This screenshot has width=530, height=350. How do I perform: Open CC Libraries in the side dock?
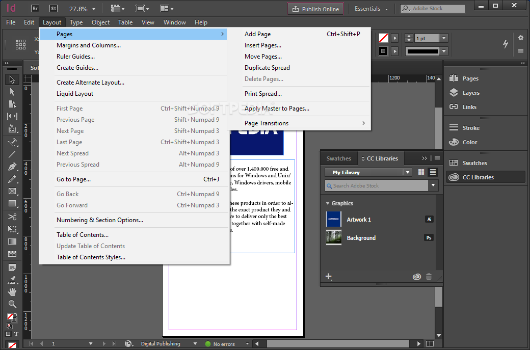(x=486, y=177)
